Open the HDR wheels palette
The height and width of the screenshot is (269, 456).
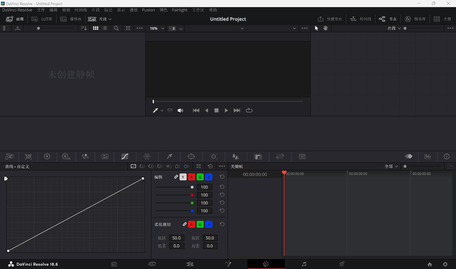click(x=66, y=156)
